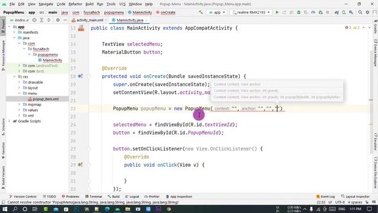Open Layout Inspector button
This screenshot has width=378, height=213.
click(x=355, y=196)
